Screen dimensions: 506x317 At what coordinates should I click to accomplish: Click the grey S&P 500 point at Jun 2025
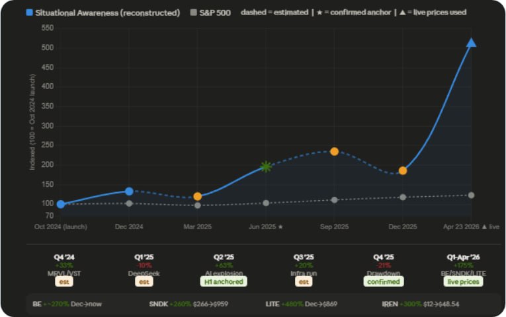pyautogui.click(x=266, y=203)
